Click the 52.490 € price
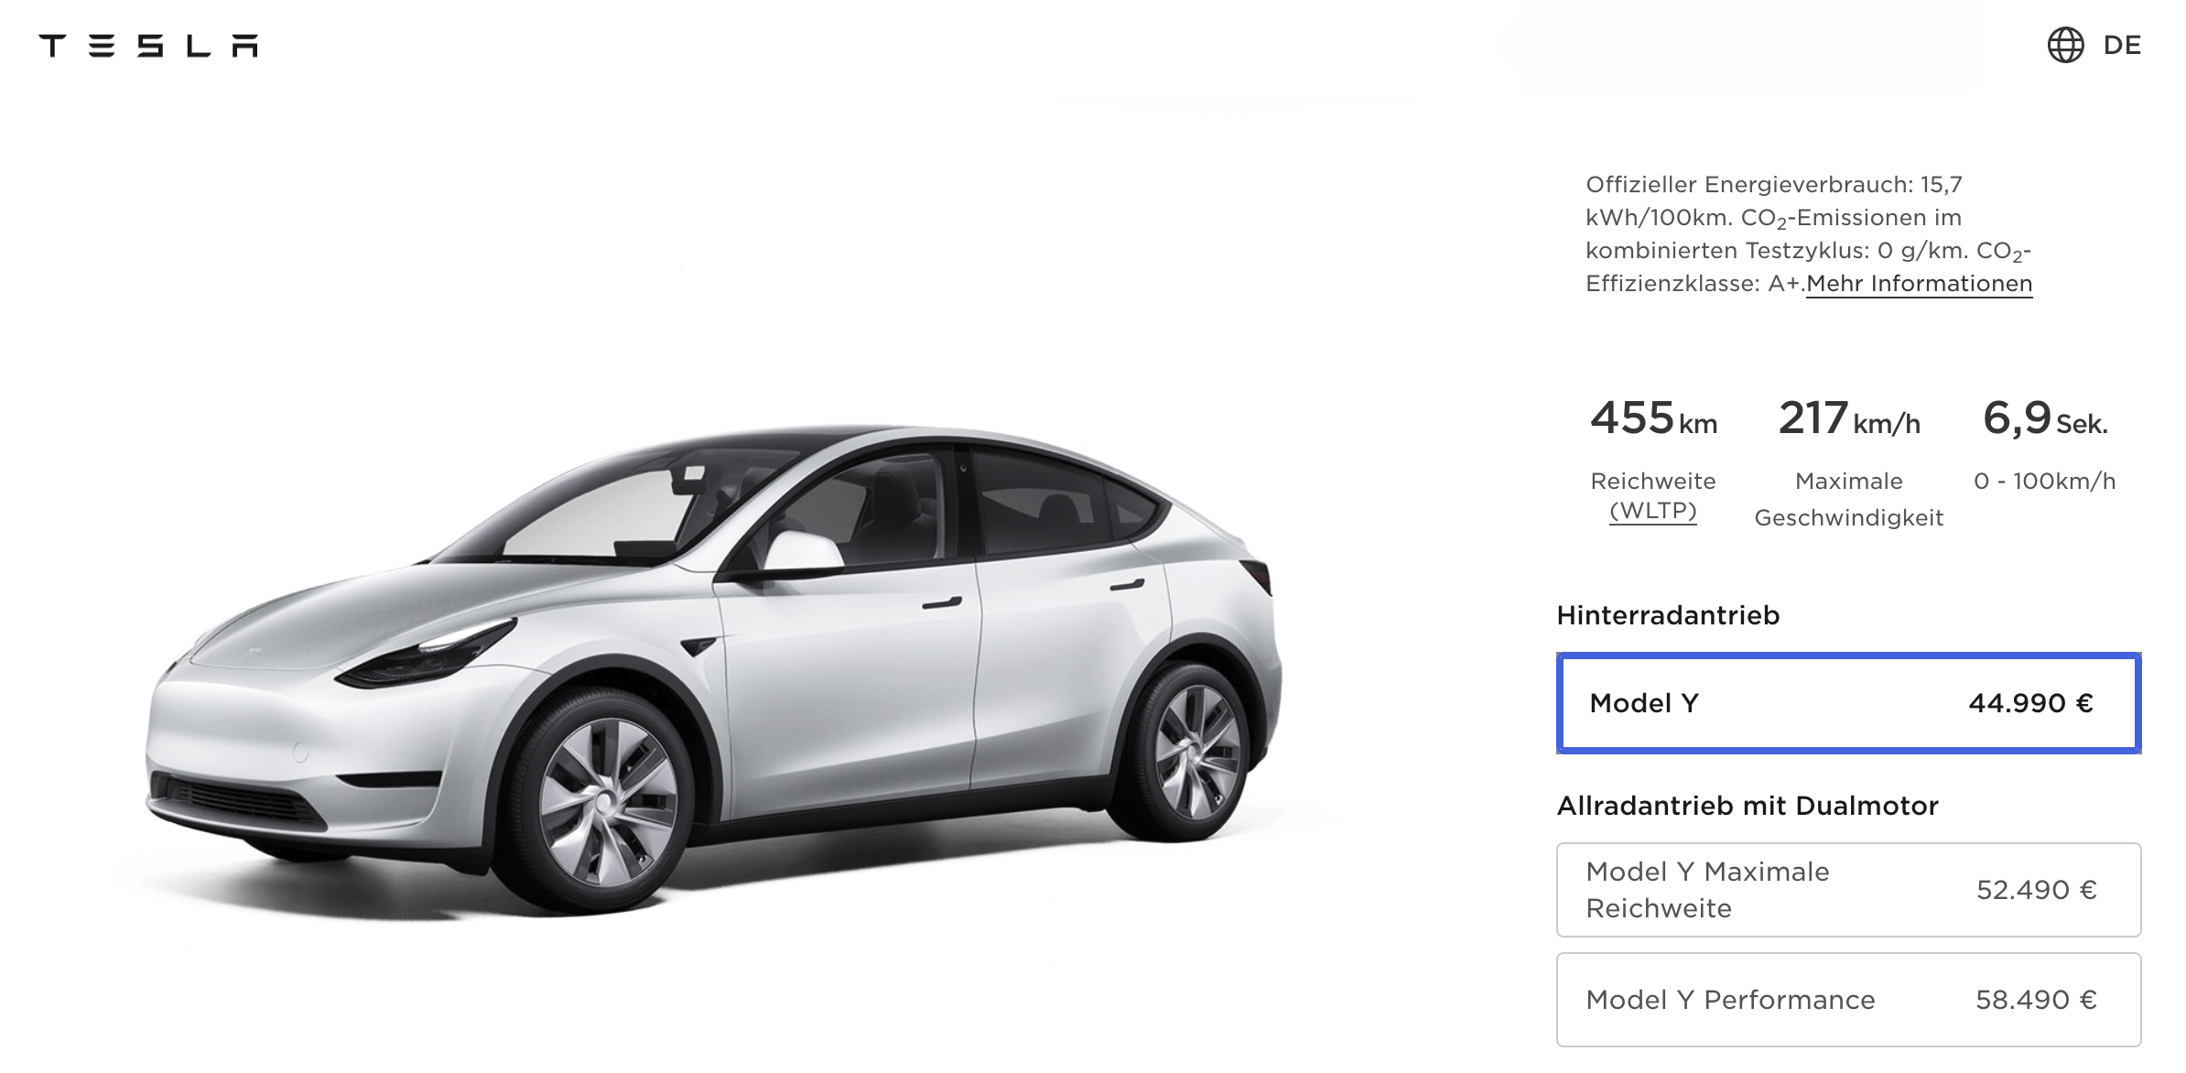This screenshot has height=1073, width=2186. tap(2037, 890)
